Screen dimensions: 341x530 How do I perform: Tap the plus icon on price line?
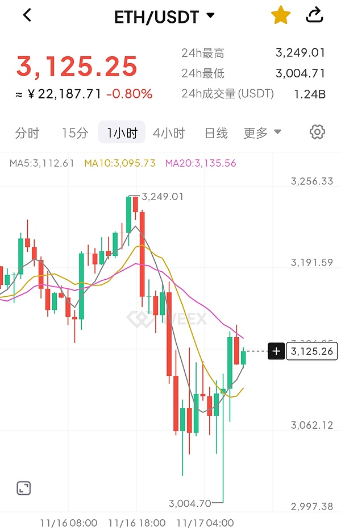[276, 351]
